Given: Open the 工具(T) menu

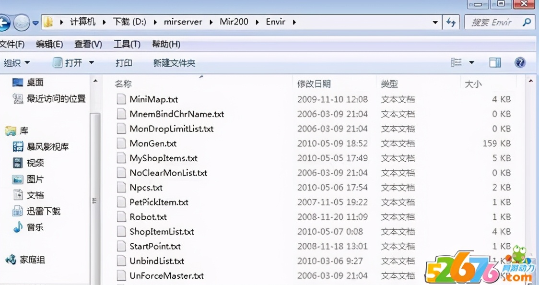Looking at the screenshot, I should click(x=127, y=44).
